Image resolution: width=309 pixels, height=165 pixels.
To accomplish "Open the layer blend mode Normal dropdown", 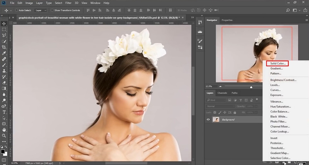I will click(220, 106).
